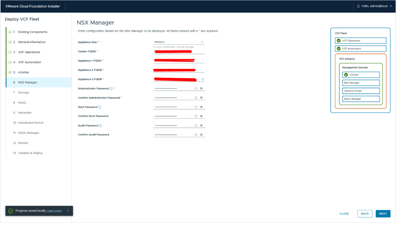Click the Appliance 1 FQDN field
Screen dimensions: 397x225
click(x=179, y=61)
